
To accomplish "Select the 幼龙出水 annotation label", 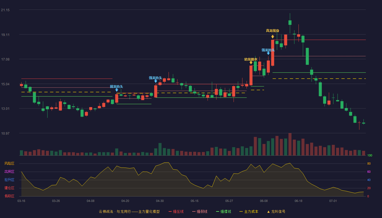I will (251, 59).
